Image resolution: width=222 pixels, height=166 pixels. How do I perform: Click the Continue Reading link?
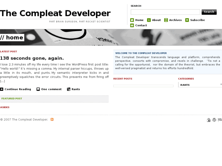click(18, 89)
